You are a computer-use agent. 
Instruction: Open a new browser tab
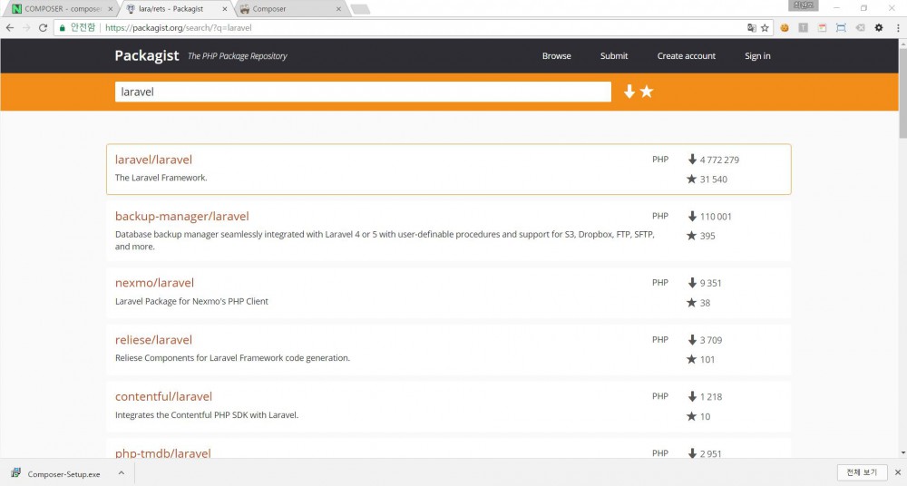pos(360,9)
